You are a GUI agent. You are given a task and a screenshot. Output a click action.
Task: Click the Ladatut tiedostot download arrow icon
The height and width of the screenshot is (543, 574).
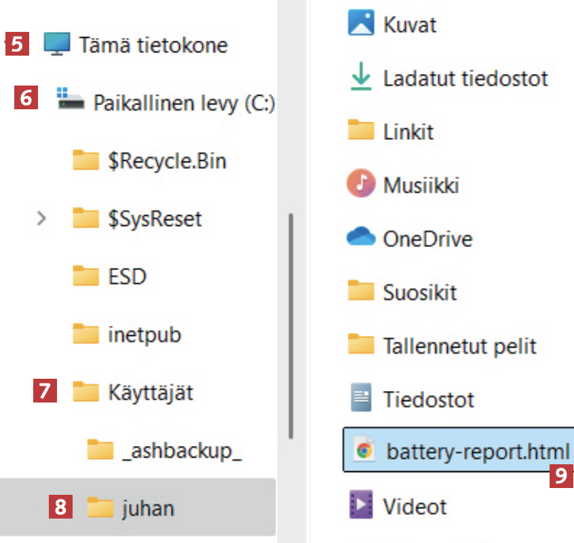pos(361,77)
